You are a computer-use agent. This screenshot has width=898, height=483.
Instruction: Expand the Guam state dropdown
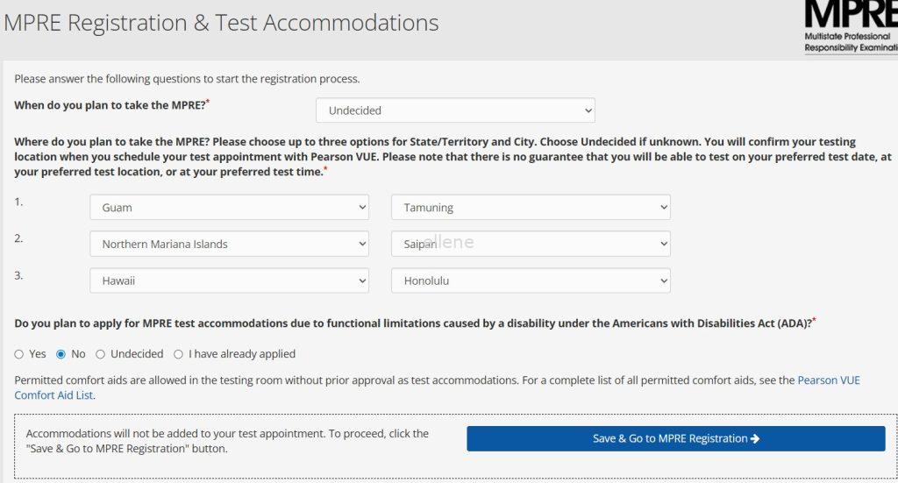click(x=229, y=208)
